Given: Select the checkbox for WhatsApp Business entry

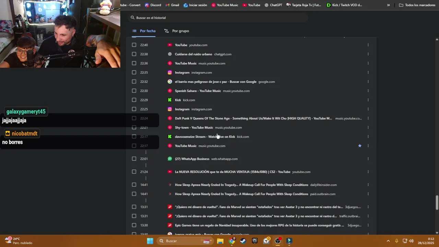Looking at the screenshot, I should (x=134, y=159).
